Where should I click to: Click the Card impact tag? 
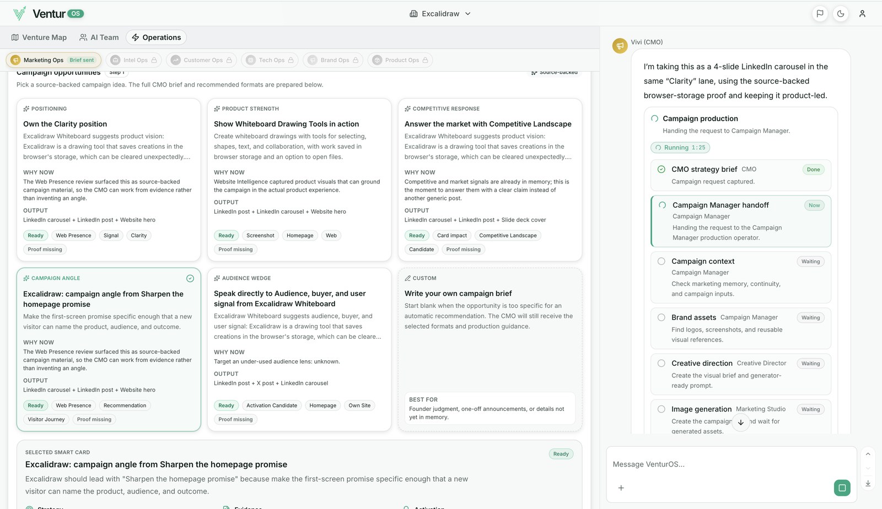click(x=452, y=236)
